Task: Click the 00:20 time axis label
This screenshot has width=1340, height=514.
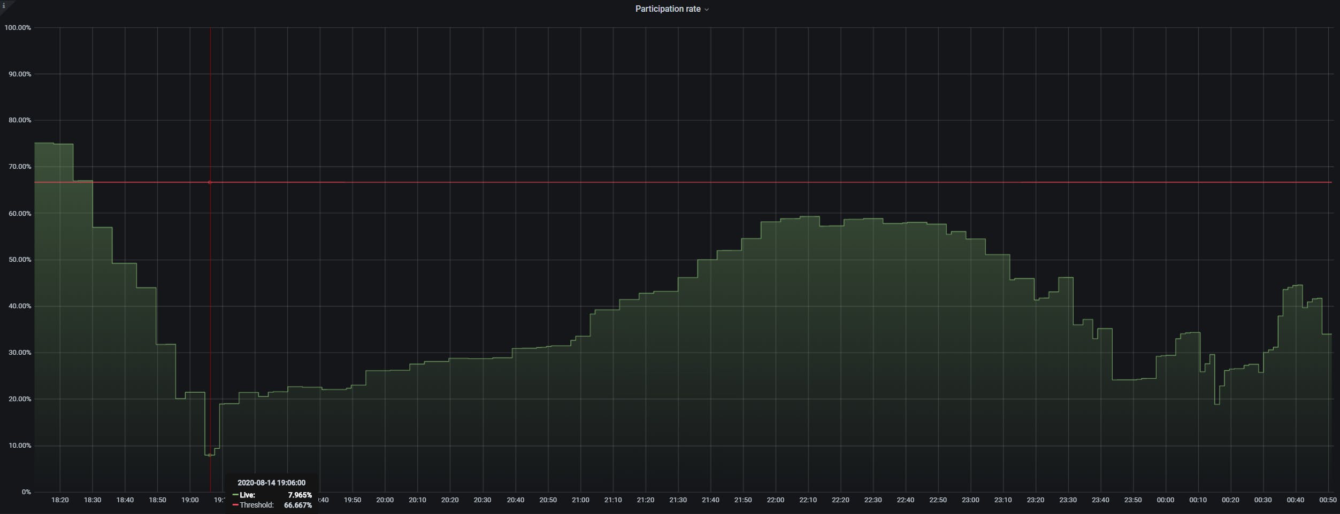Action: [x=1231, y=500]
